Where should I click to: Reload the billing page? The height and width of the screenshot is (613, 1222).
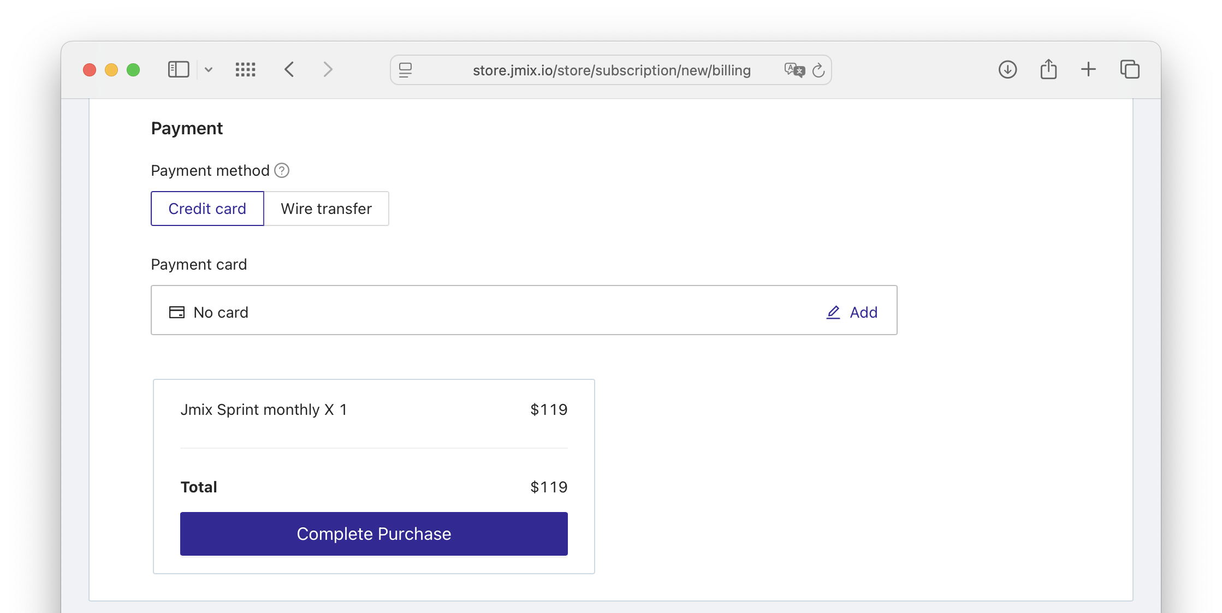pos(818,70)
